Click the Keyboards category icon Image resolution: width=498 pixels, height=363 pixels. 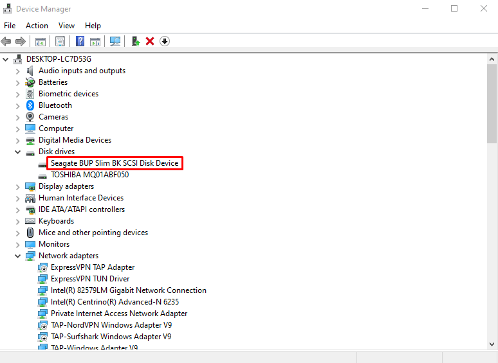pyautogui.click(x=30, y=221)
